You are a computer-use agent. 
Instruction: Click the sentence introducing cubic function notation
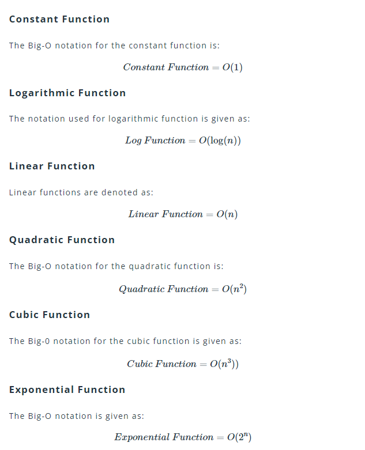point(126,341)
